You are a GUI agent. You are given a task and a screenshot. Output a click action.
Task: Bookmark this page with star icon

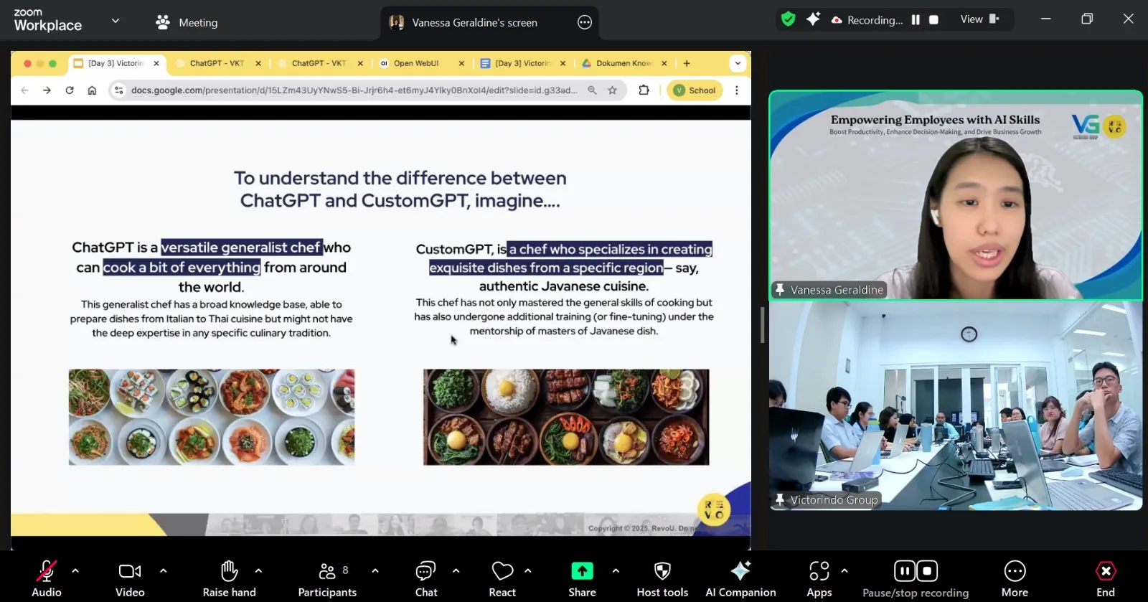612,90
